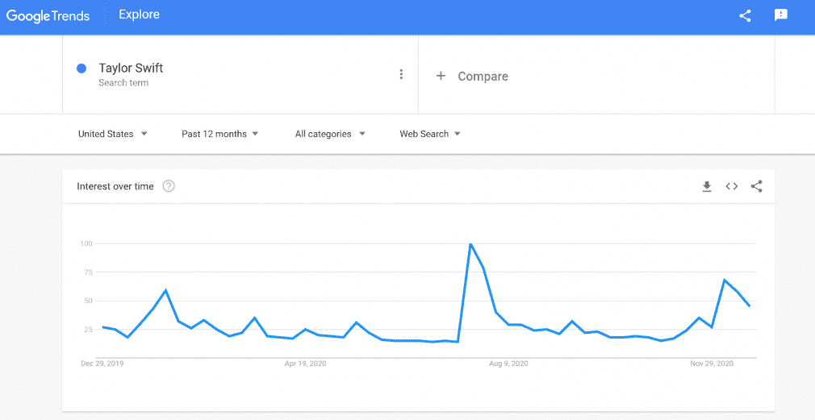Click the Interest over time title
Image resolution: width=815 pixels, height=420 pixels.
coord(115,186)
